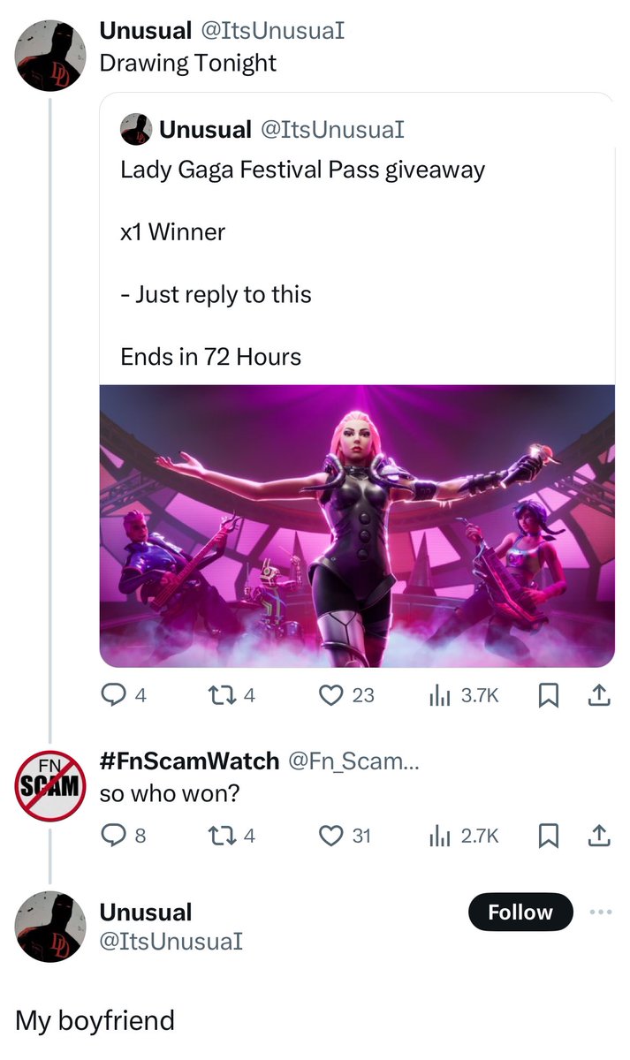The image size is (630, 1060).
Task: Follow the Unusual account
Action: (520, 912)
